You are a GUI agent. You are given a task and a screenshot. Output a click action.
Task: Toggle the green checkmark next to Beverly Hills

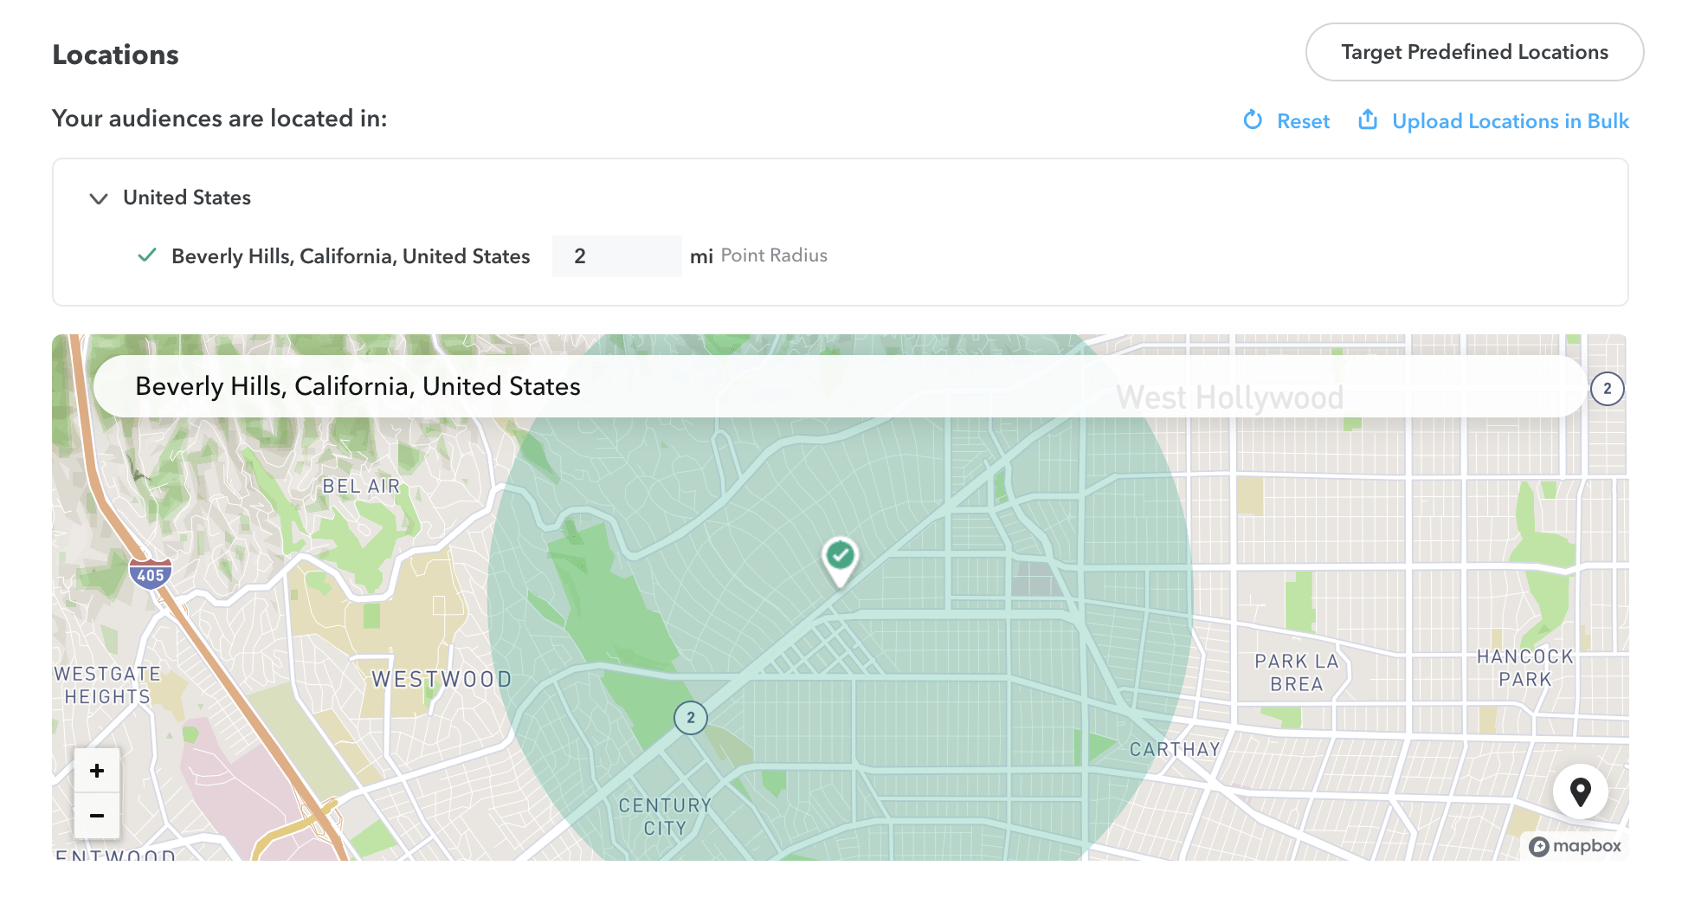[x=146, y=255]
